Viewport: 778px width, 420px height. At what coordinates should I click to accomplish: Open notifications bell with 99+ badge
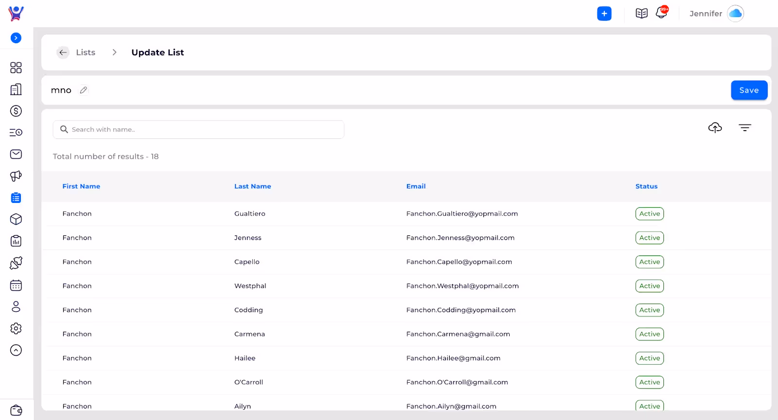tap(661, 13)
